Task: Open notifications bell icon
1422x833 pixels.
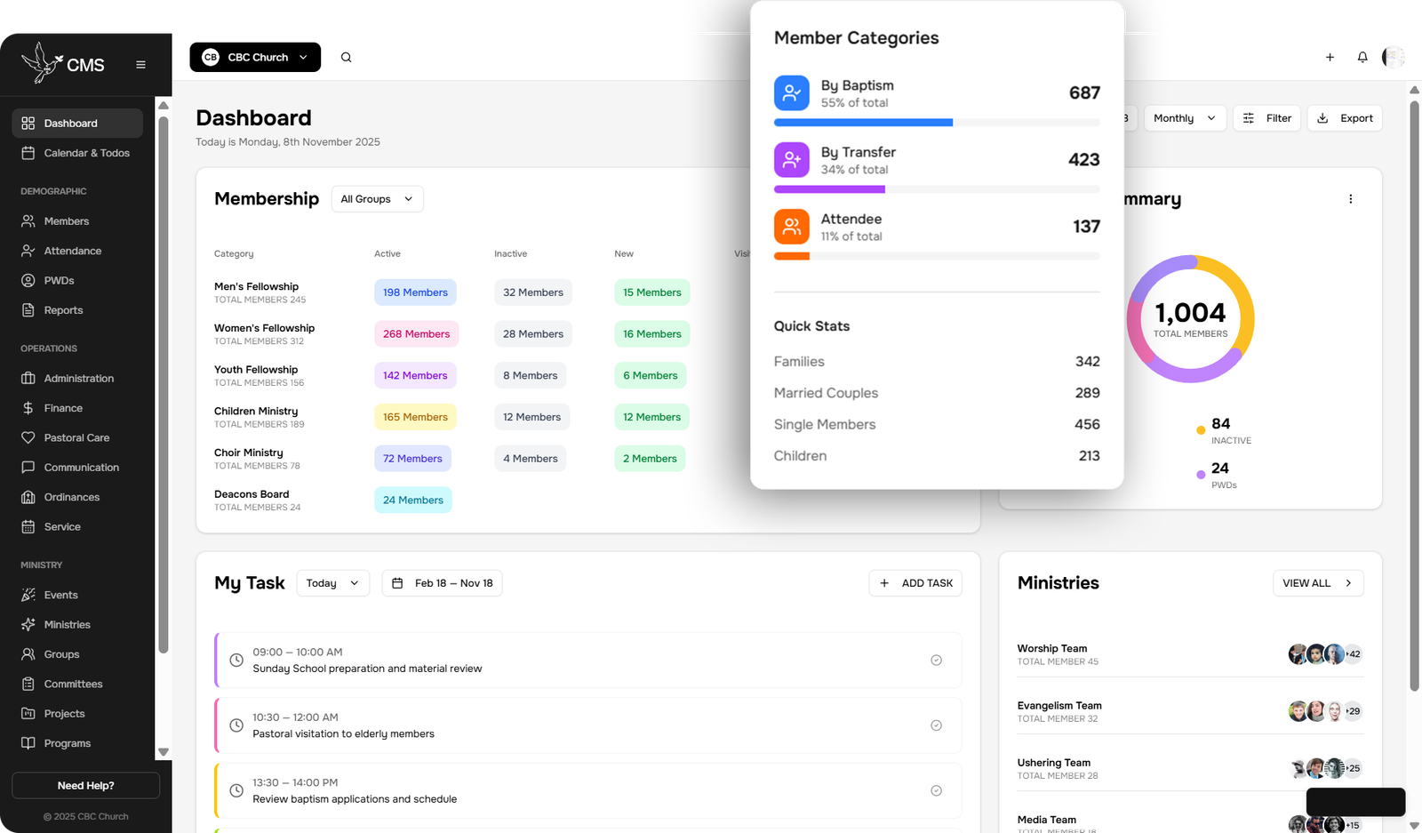Action: (x=1362, y=57)
